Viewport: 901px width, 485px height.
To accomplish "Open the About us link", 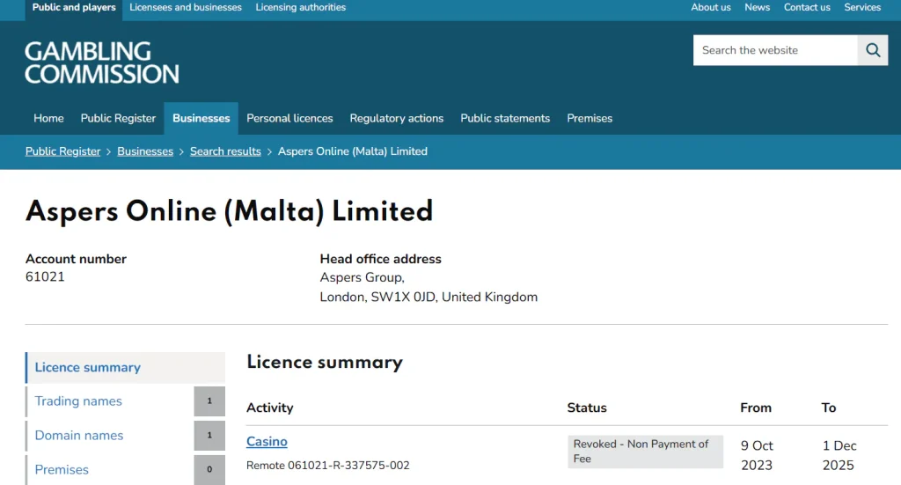I will tap(711, 7).
